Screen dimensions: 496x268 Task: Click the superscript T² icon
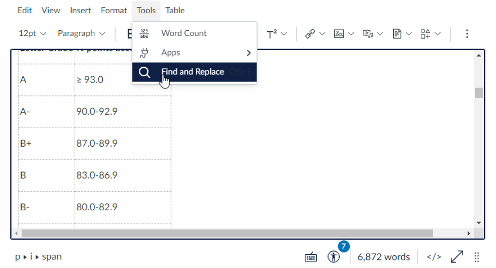pyautogui.click(x=272, y=34)
